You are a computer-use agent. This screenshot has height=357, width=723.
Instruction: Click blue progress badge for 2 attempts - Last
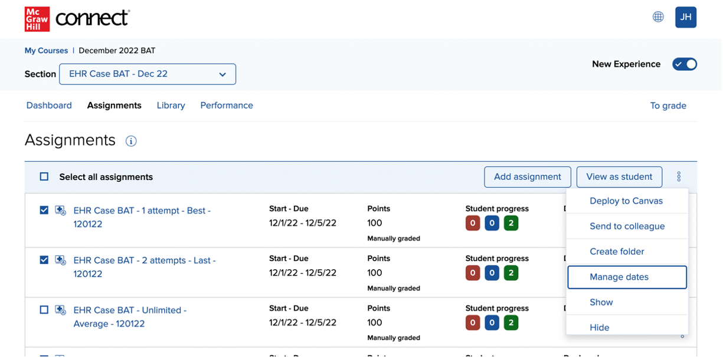click(x=492, y=273)
